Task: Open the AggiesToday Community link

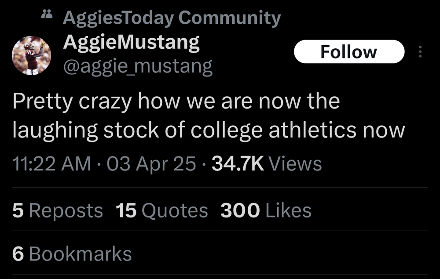Action: click(172, 18)
